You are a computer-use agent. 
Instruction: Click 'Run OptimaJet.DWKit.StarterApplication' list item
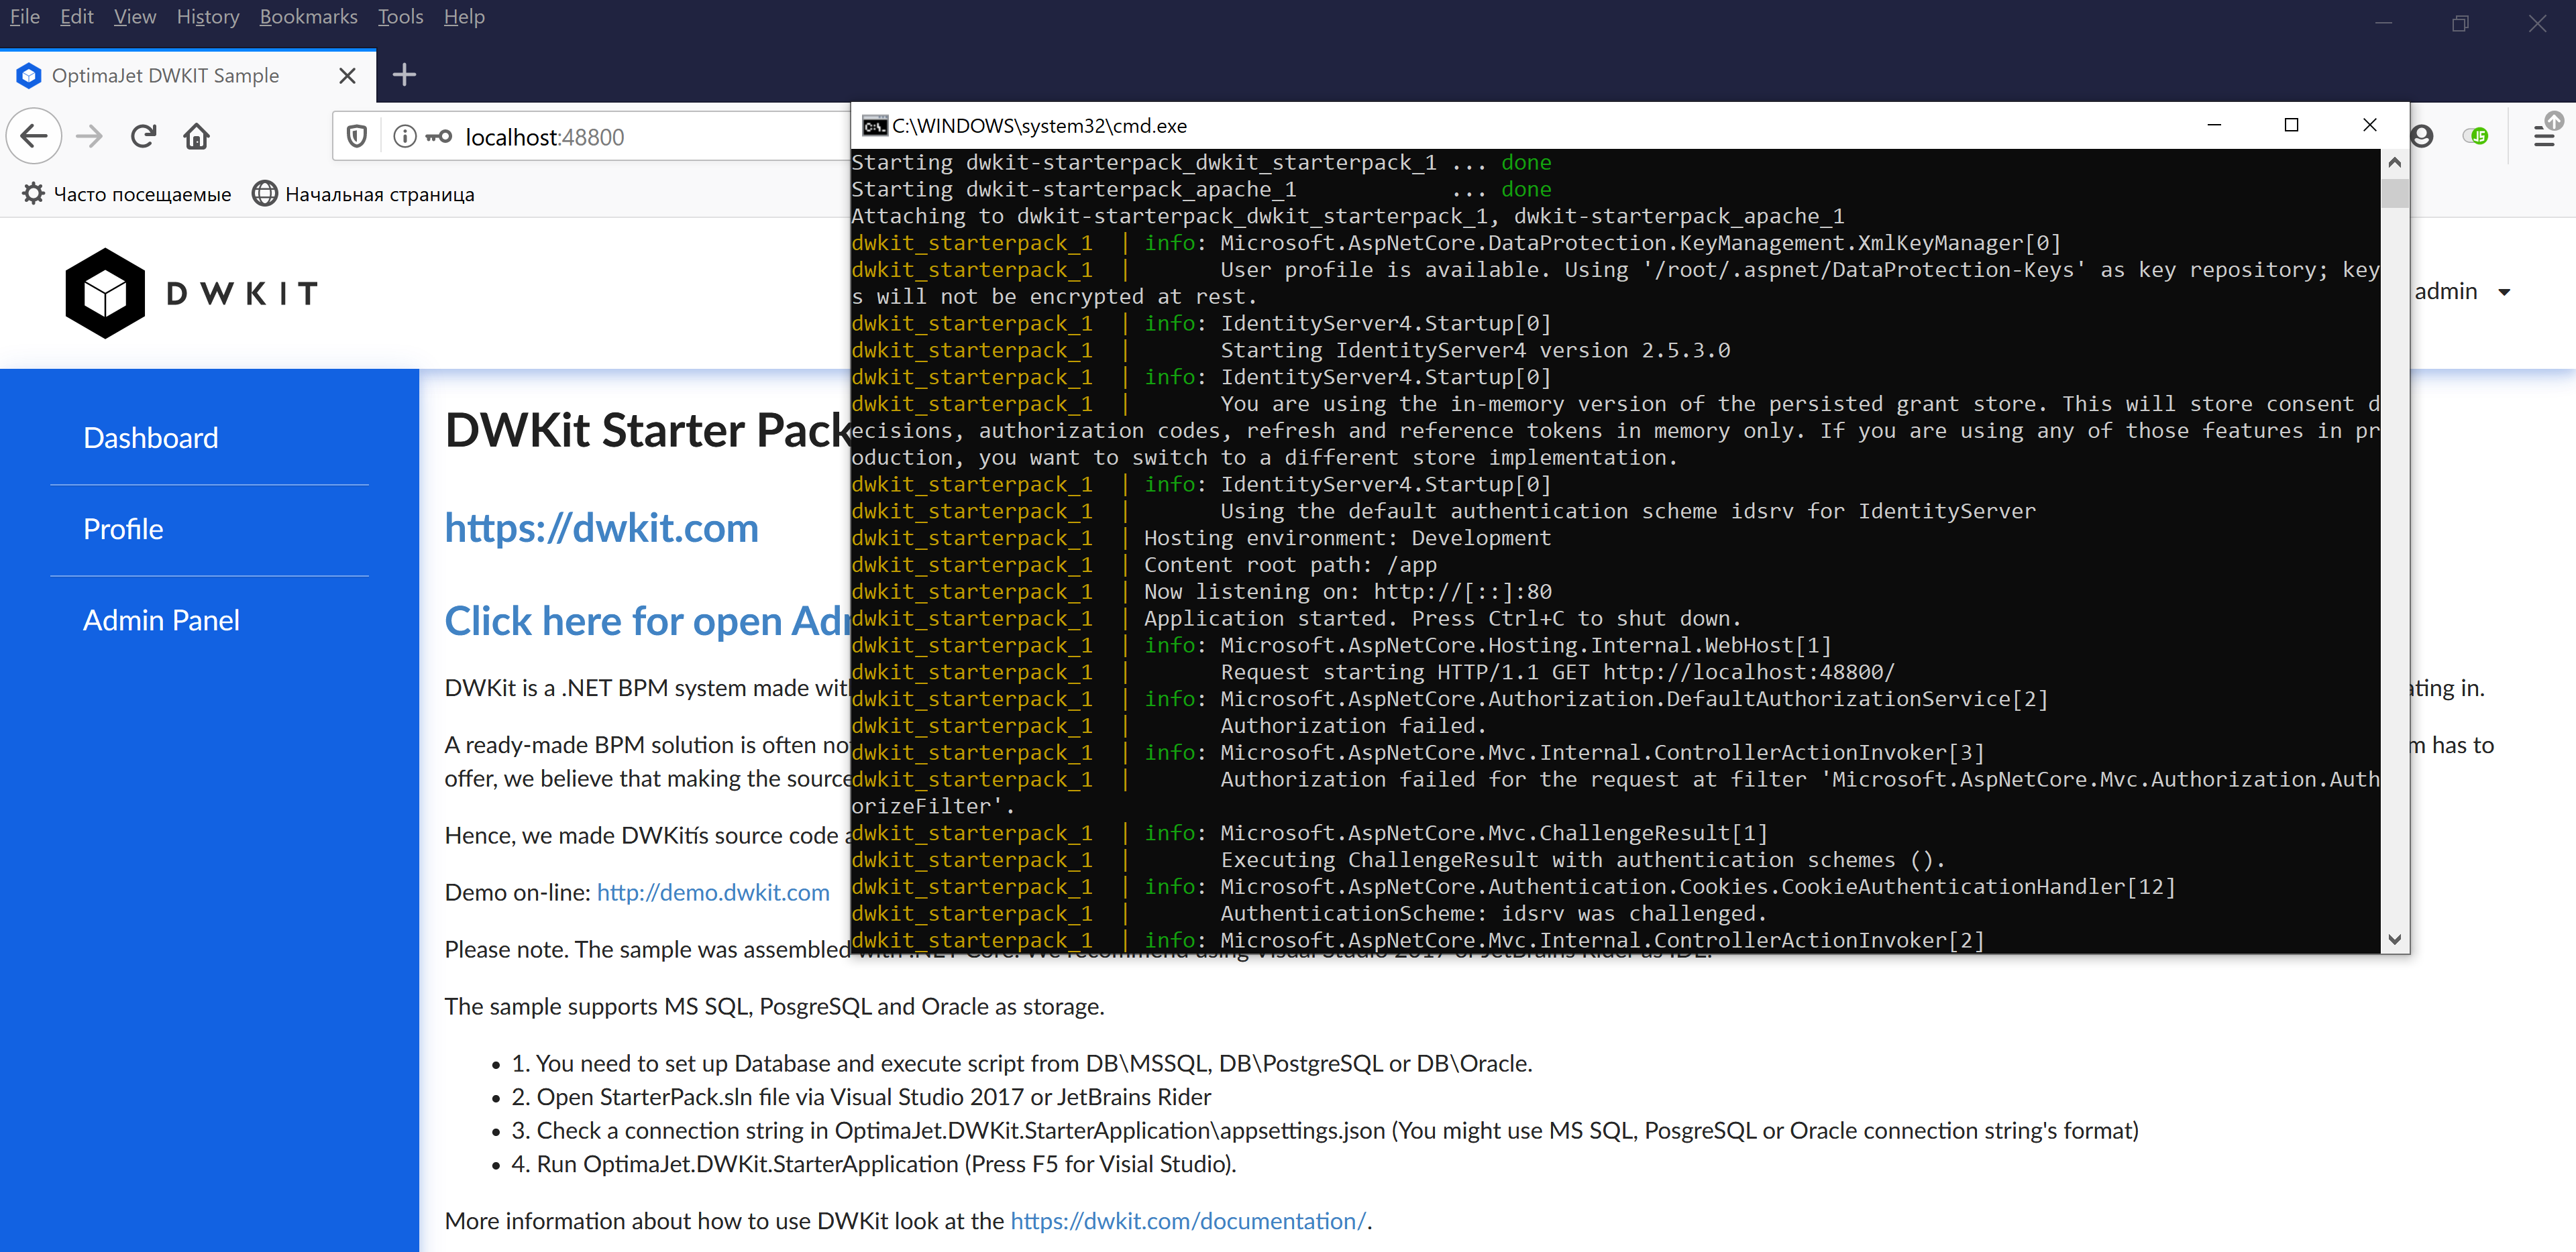pyautogui.click(x=874, y=1164)
